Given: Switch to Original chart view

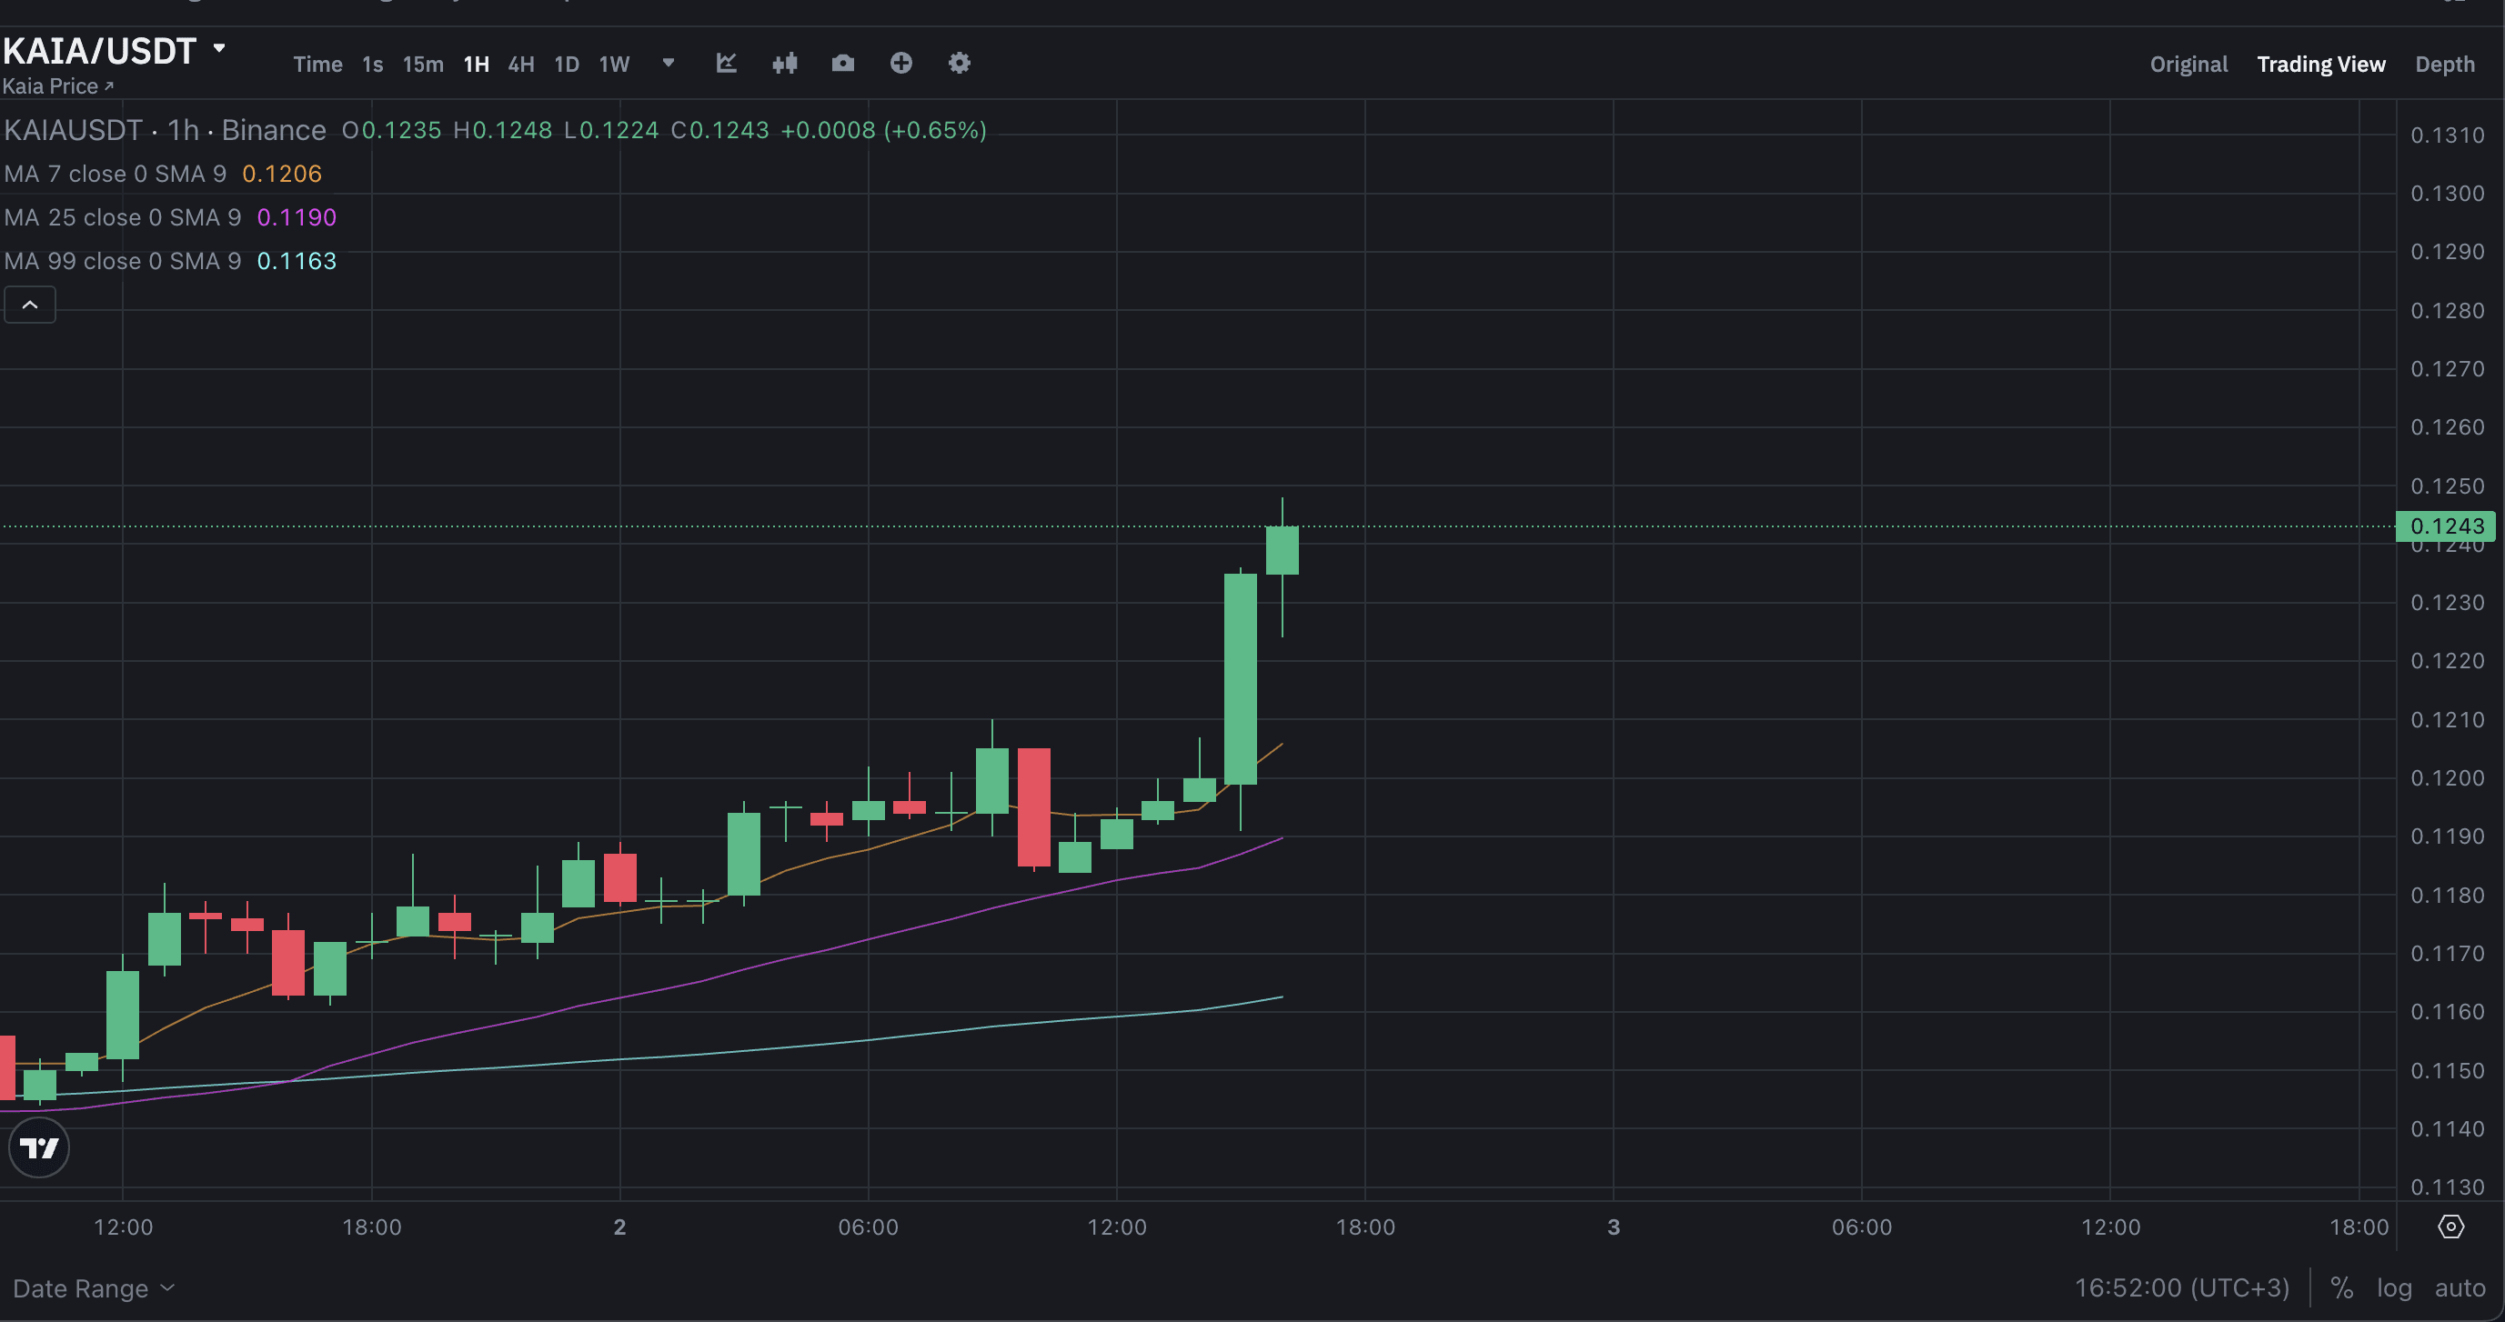Looking at the screenshot, I should [2188, 65].
